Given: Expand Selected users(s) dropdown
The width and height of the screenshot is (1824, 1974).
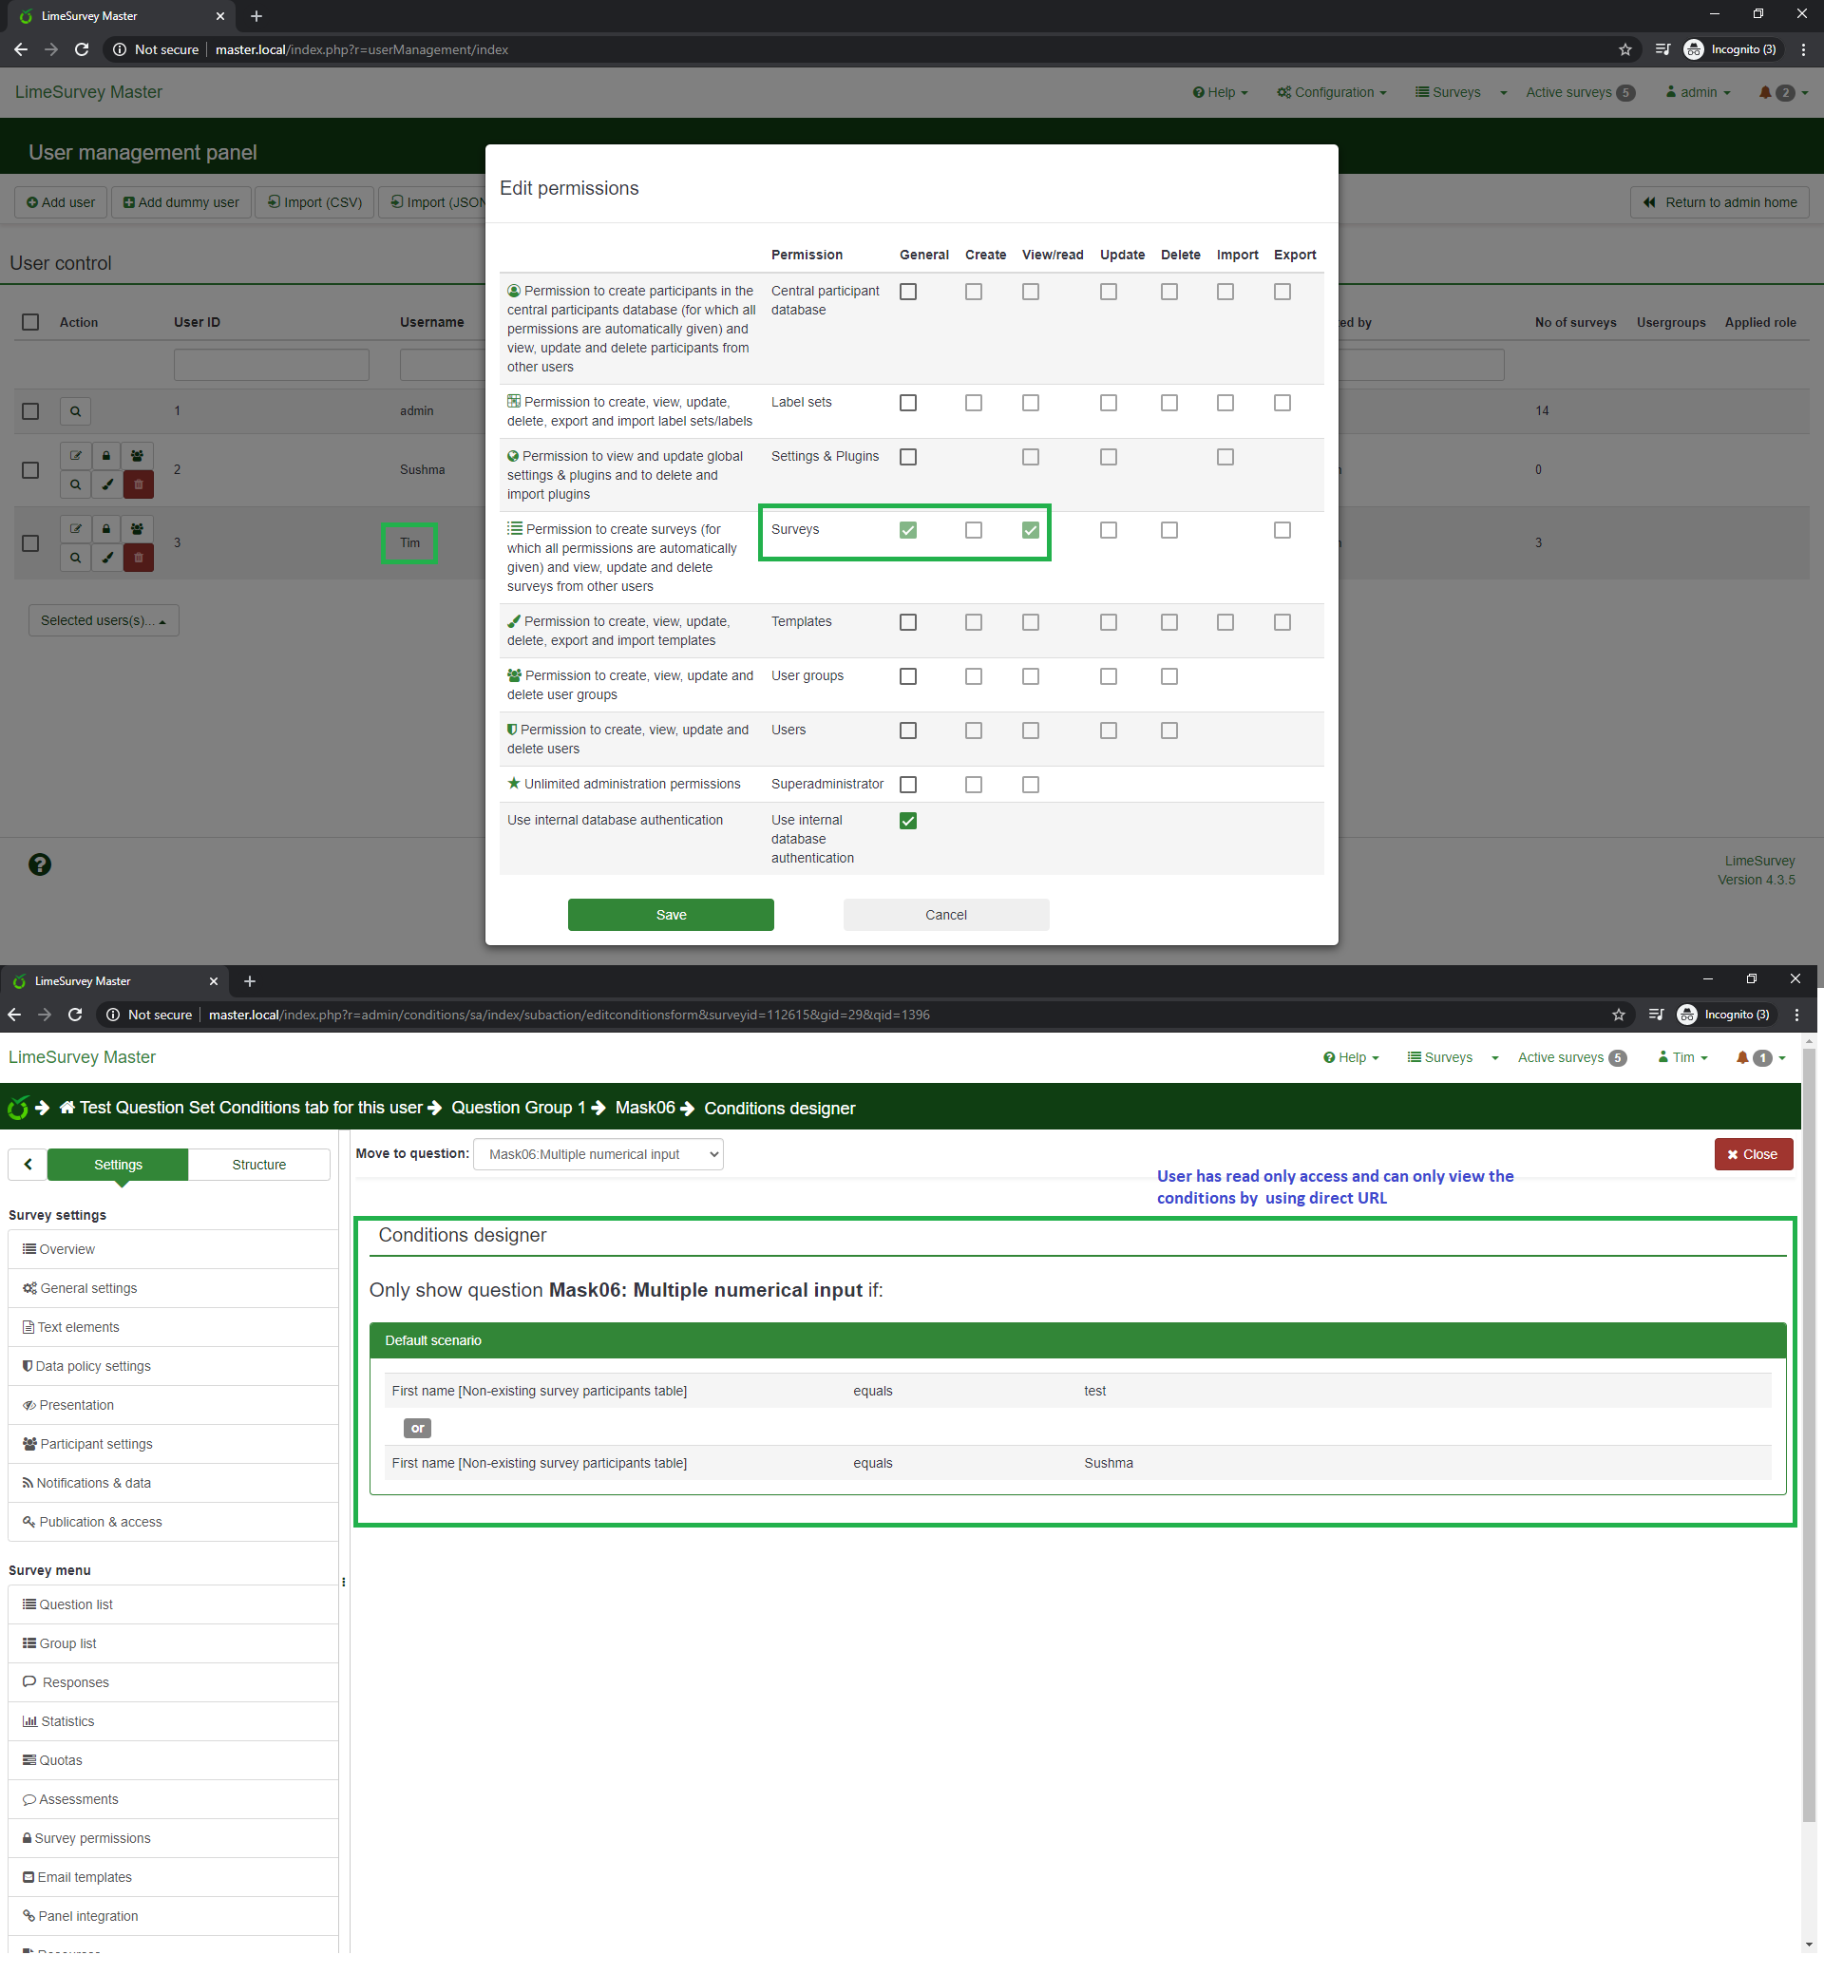Looking at the screenshot, I should [x=104, y=621].
